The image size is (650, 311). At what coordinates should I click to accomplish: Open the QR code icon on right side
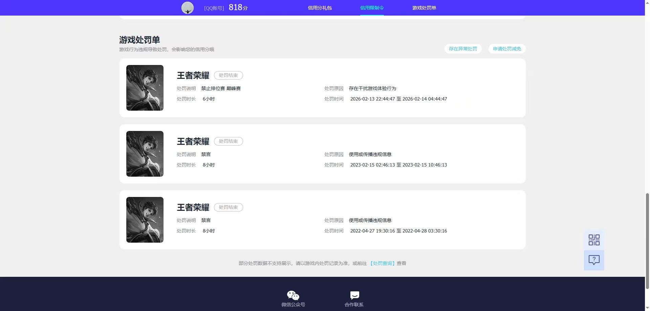pyautogui.click(x=594, y=240)
